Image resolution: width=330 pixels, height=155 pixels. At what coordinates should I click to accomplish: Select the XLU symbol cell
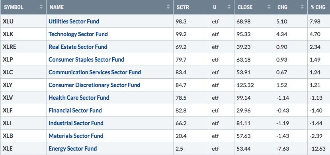(x=23, y=21)
